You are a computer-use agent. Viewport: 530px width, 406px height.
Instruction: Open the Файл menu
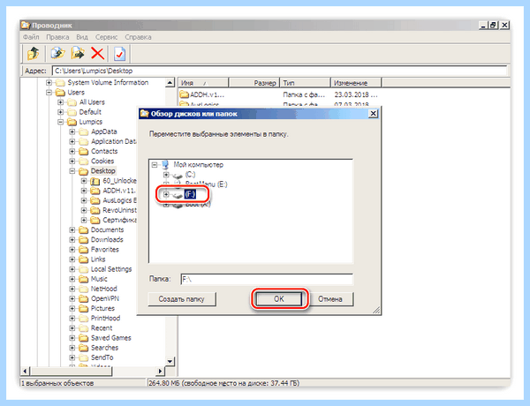pyautogui.click(x=31, y=37)
